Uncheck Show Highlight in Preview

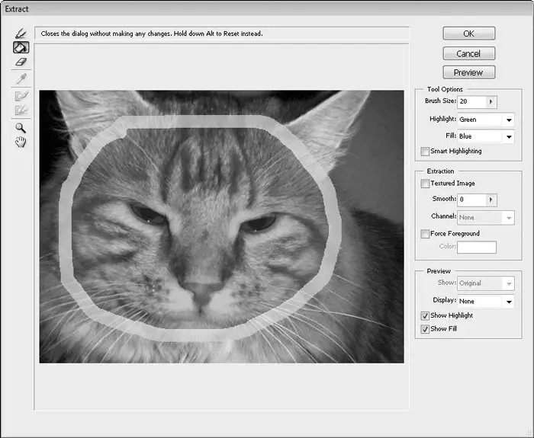[x=425, y=315]
